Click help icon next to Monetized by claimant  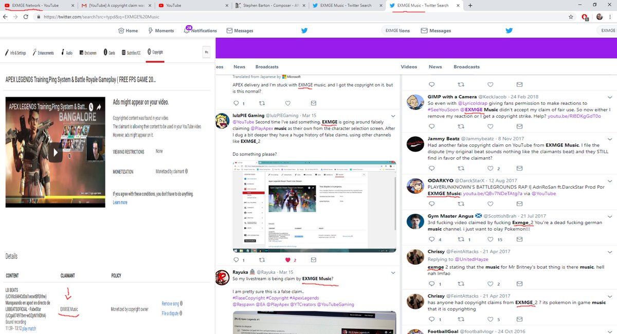pos(186,172)
